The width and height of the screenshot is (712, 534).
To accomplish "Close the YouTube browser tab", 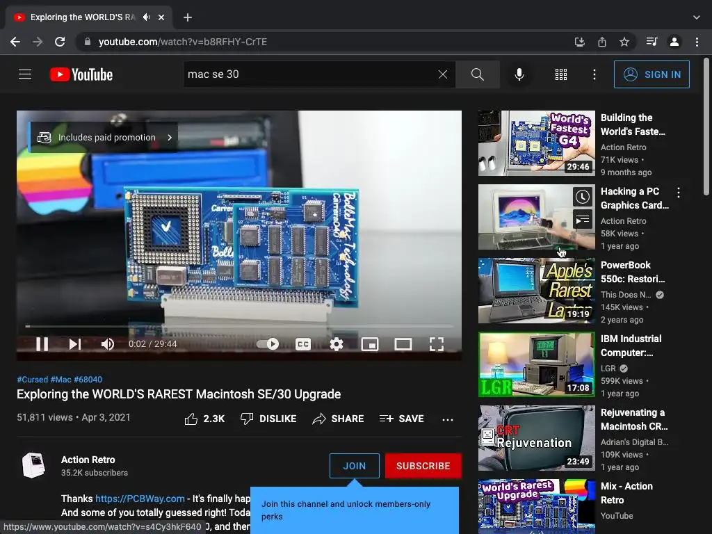I will [161, 17].
